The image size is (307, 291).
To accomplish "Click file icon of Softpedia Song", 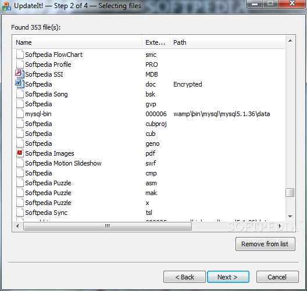I will tap(20, 94).
